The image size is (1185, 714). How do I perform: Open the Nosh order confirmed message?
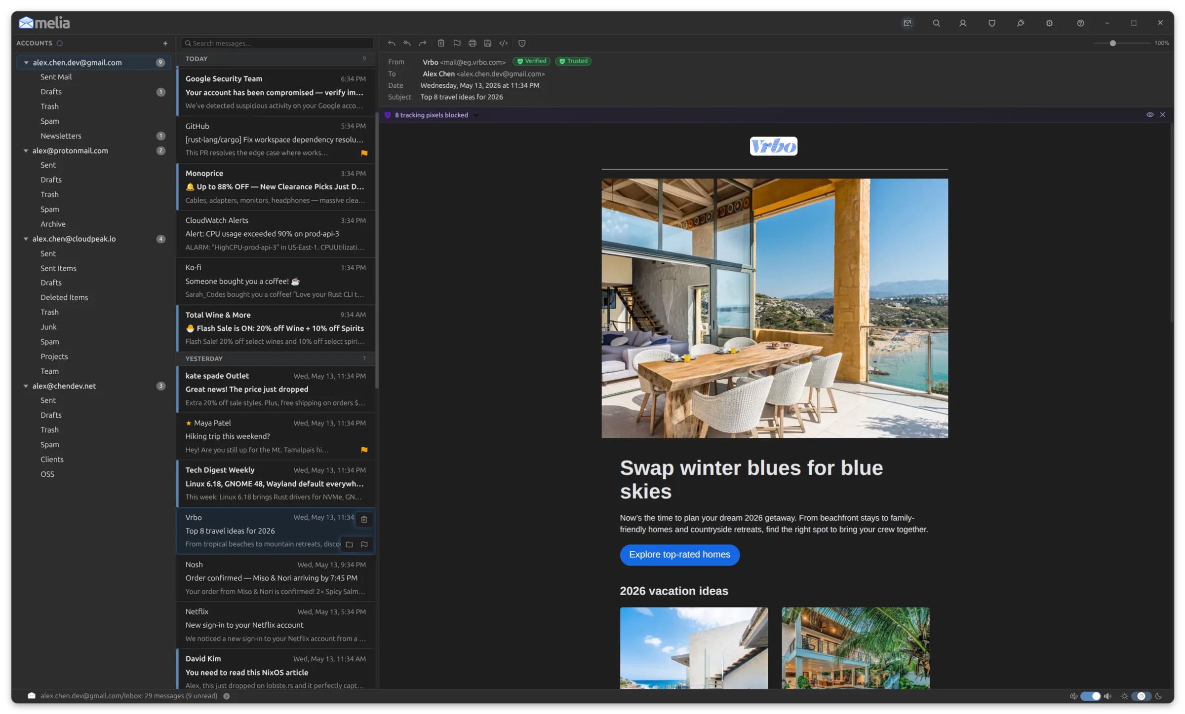[x=276, y=578]
